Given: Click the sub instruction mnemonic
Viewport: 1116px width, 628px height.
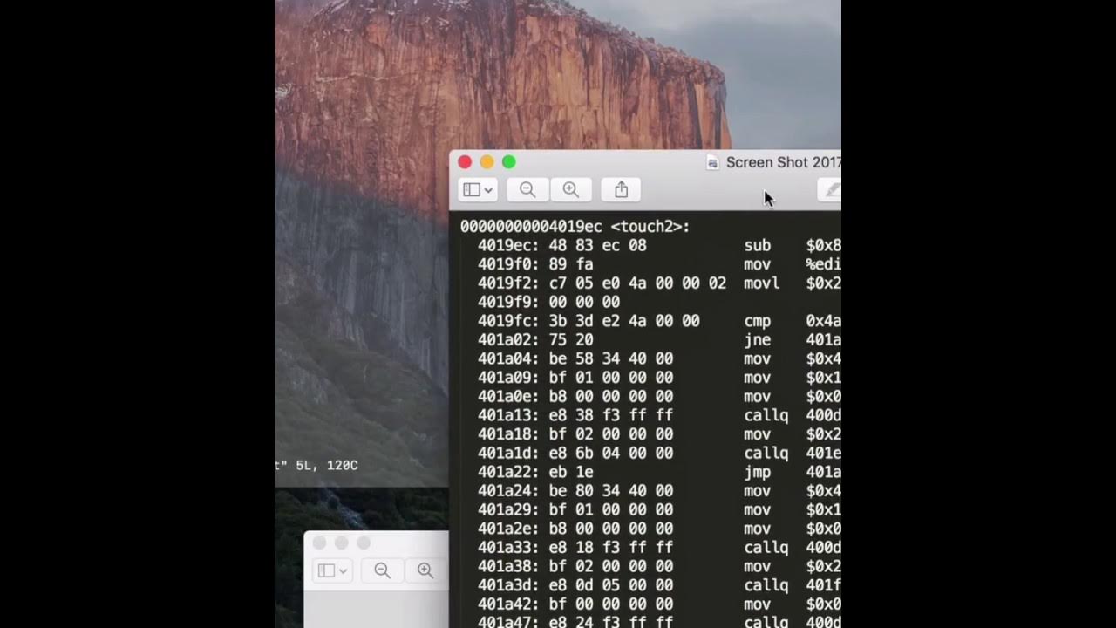Looking at the screenshot, I should click(x=758, y=246).
